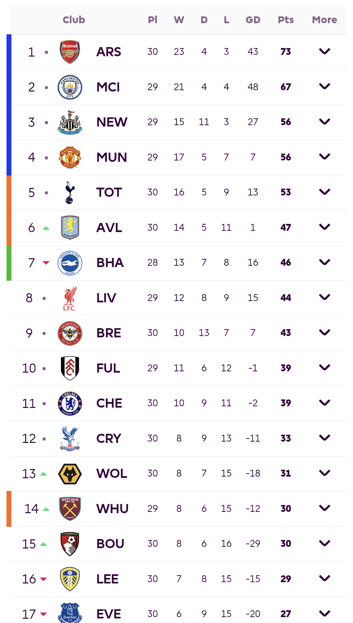Click the Pts column header
The image size is (353, 623).
pyautogui.click(x=286, y=20)
